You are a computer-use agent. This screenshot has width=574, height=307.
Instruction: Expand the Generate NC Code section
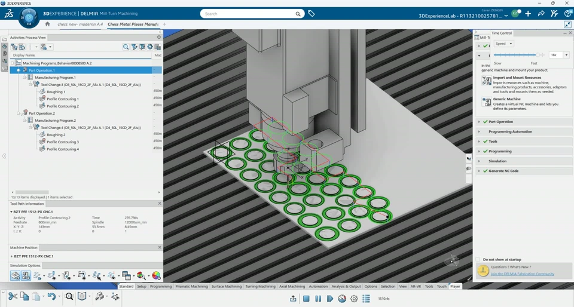479,171
